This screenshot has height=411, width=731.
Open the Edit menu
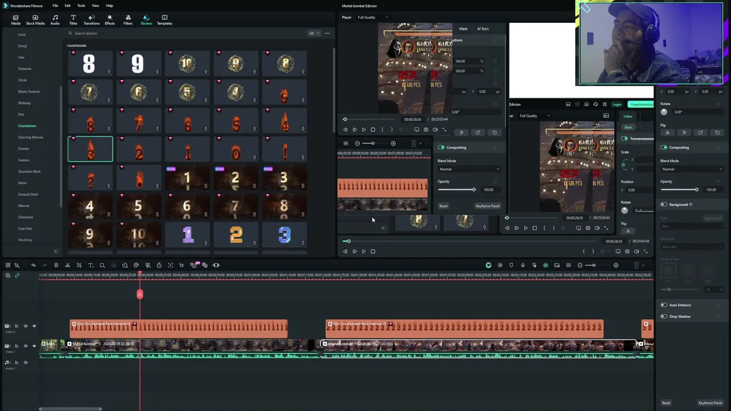(x=67, y=6)
